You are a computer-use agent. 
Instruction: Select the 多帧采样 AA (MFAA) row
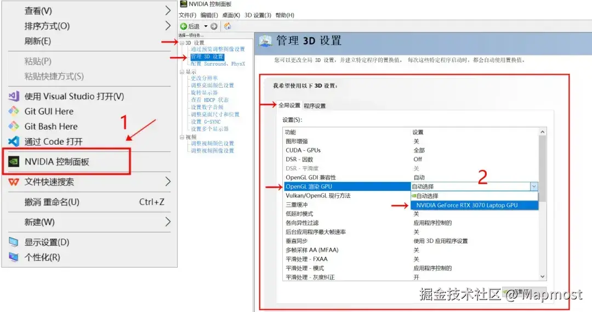(411, 249)
